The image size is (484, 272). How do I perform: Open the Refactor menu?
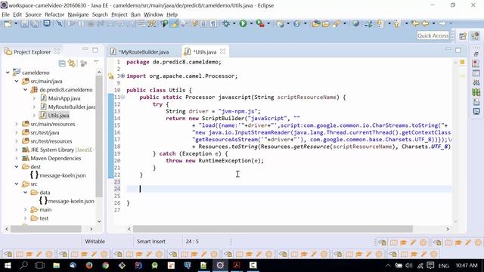pyautogui.click(x=54, y=14)
